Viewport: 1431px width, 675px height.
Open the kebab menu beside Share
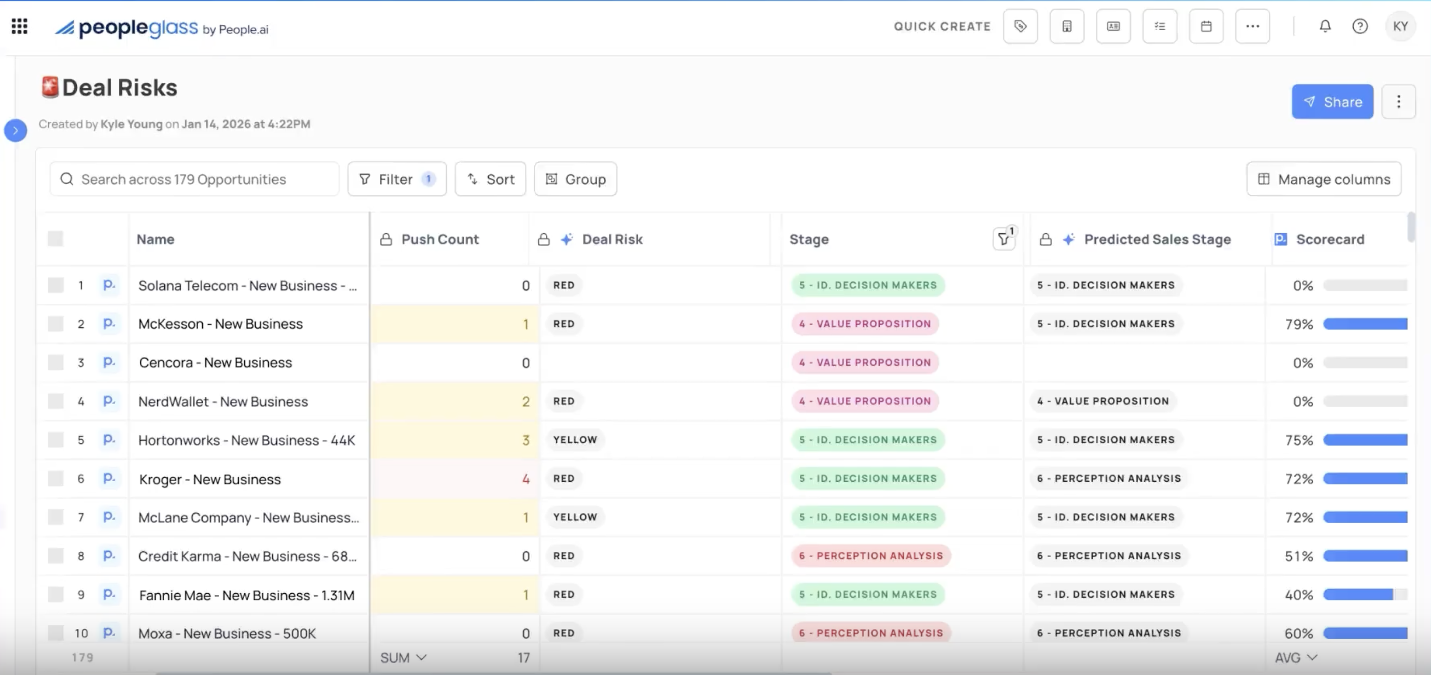[x=1399, y=102]
